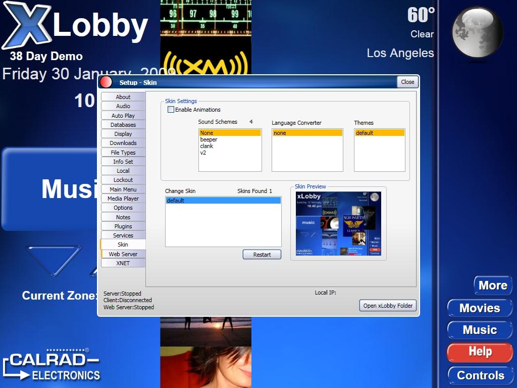Click the Calrad Electronics logo

[51, 365]
